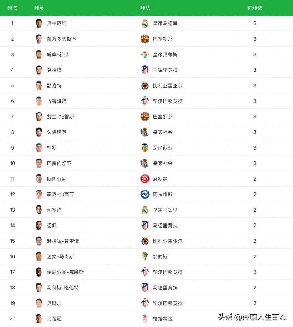The image size is (293, 327).
Task: Click Joselu's (何塞卢) avatar image
Action: tap(39, 210)
